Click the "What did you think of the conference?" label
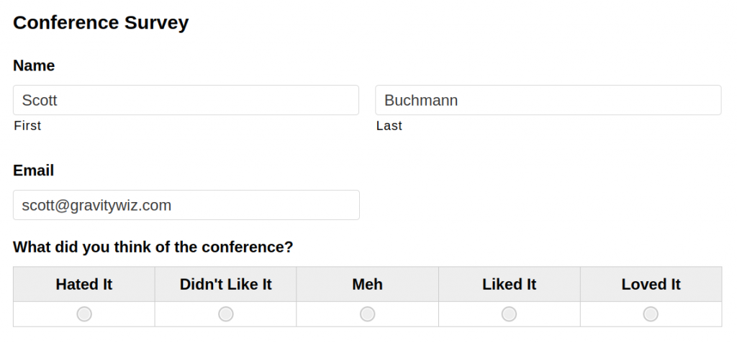Viewport: 737px width, 343px height. [x=153, y=247]
